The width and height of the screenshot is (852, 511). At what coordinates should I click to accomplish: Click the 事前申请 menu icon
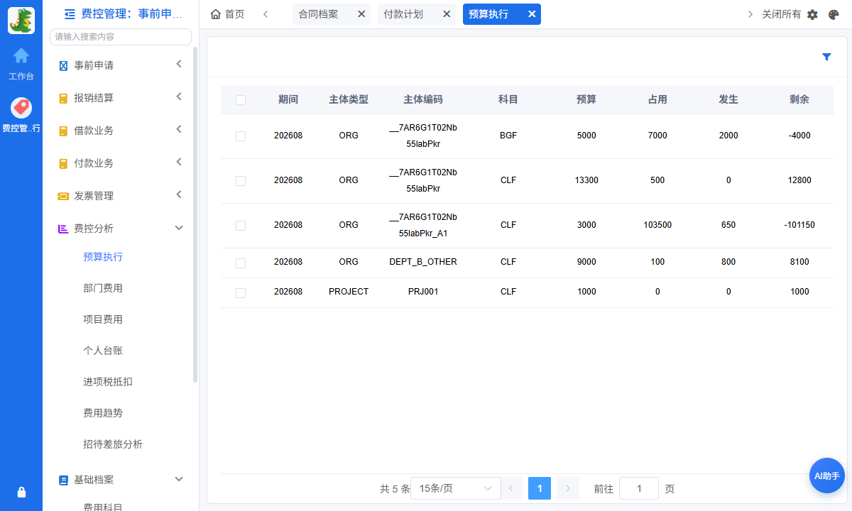[63, 65]
